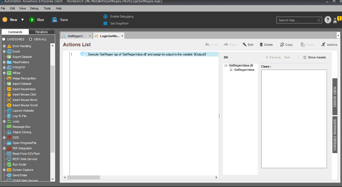342x187 pixels.
Task: Click the Run button
Action: (x=37, y=20)
